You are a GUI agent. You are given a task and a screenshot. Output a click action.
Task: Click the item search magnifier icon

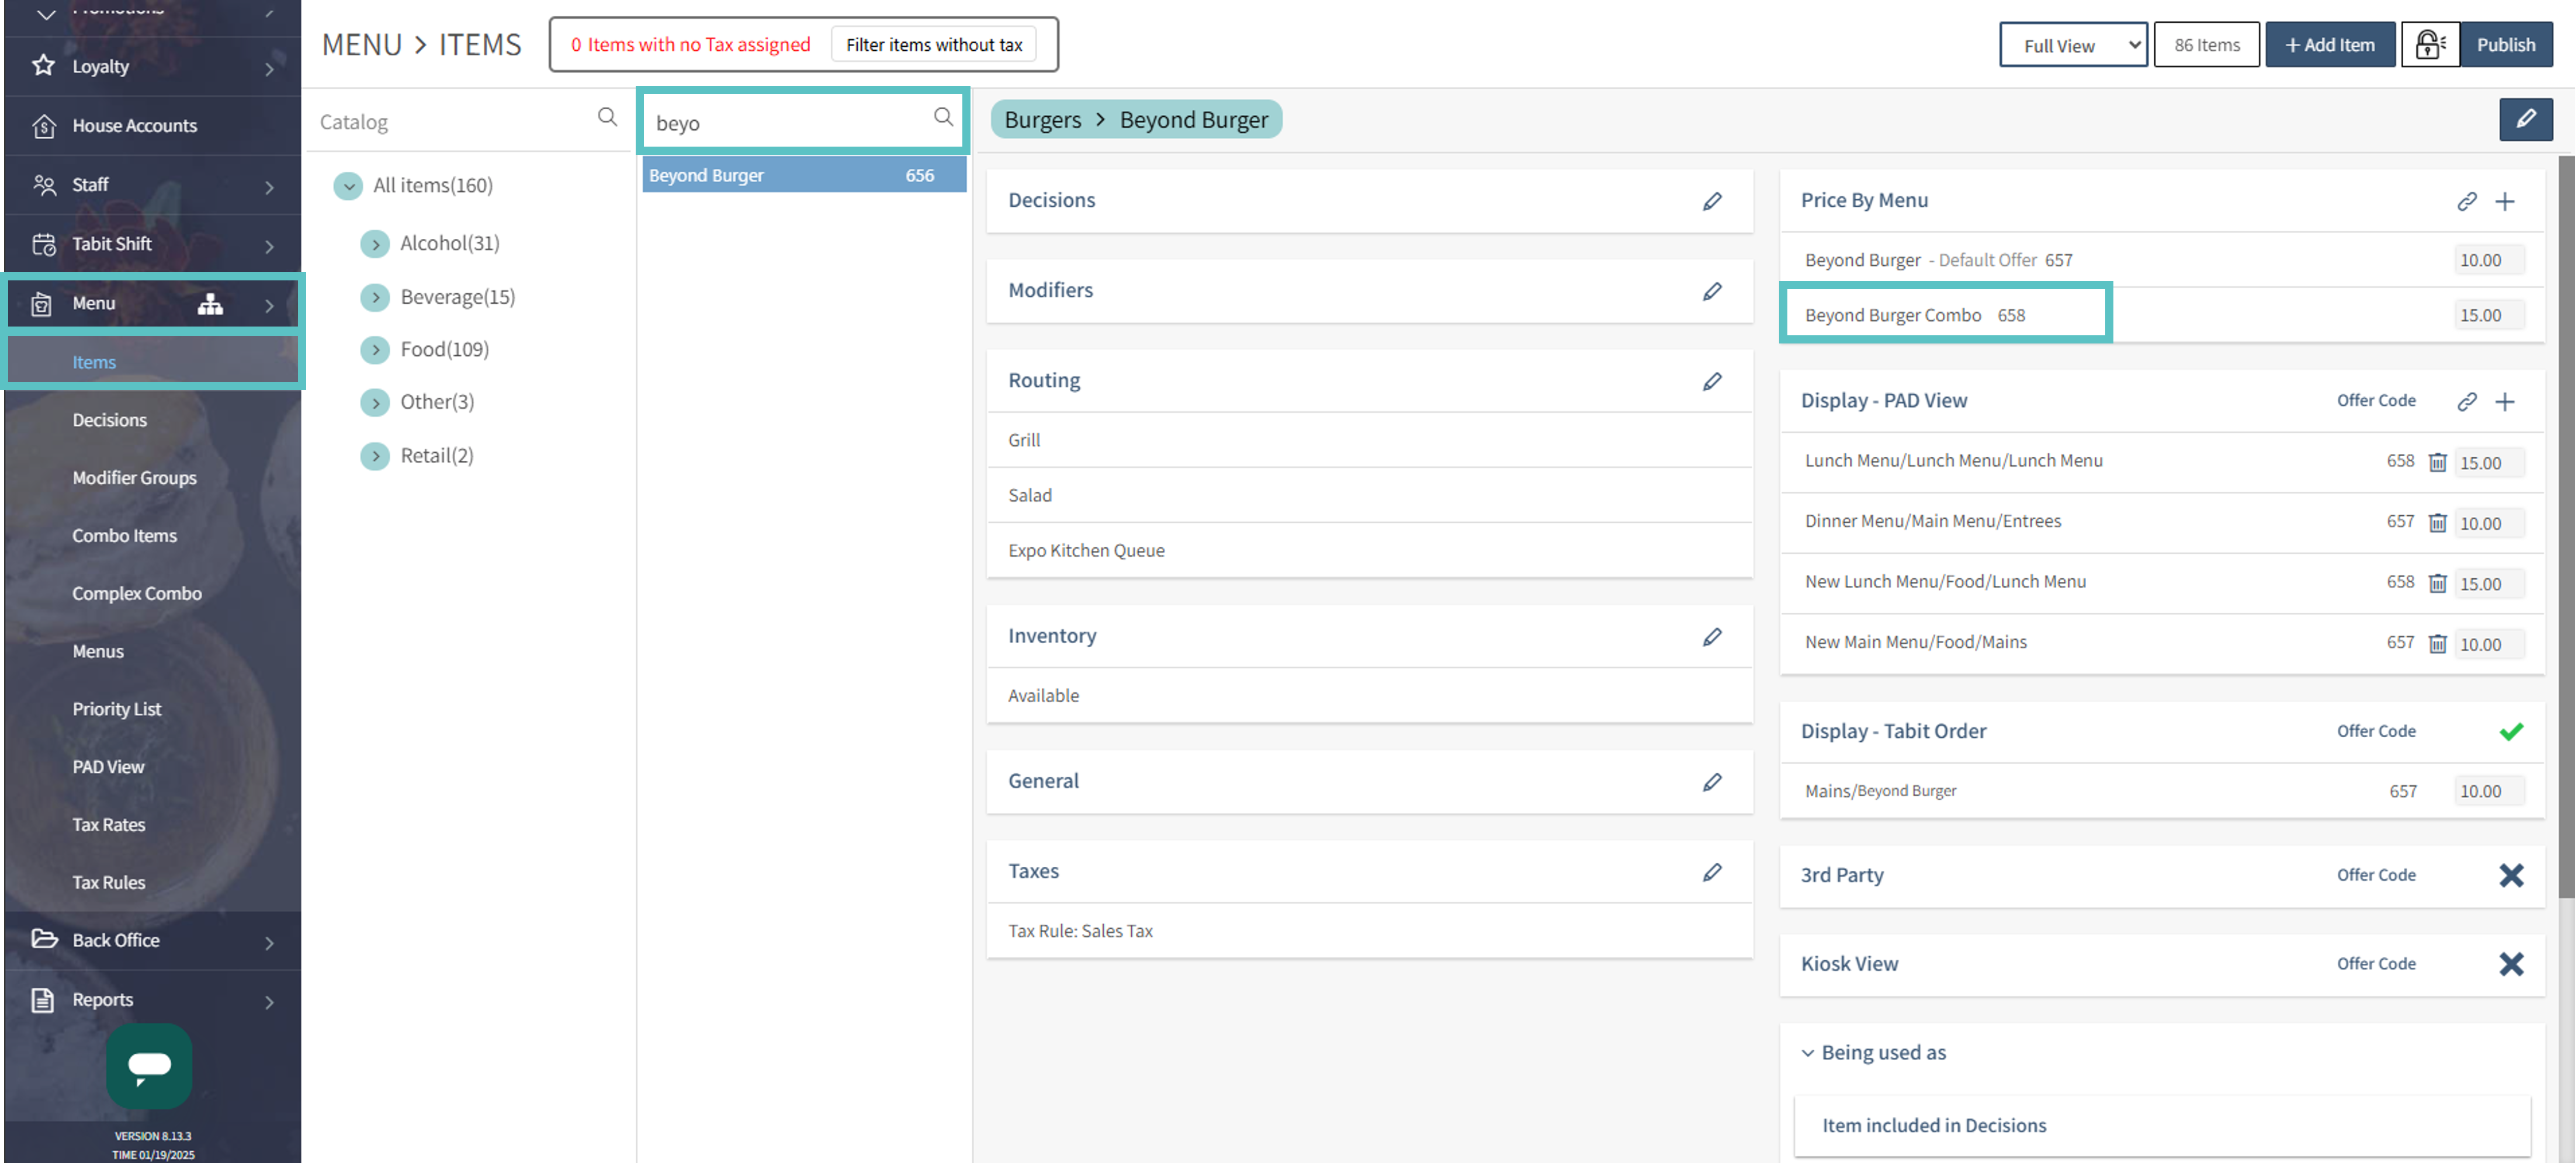(942, 117)
